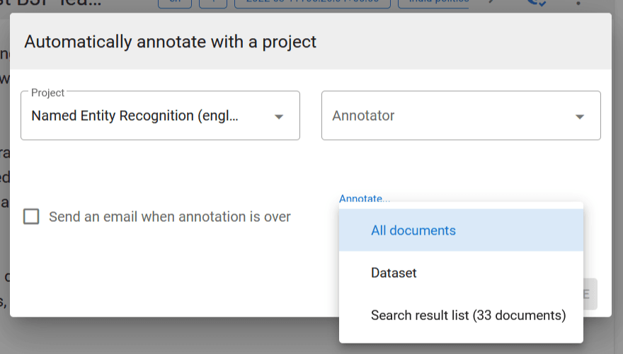This screenshot has width=623, height=354.
Task: Select 'Search result list (33 documents)' option
Action: pos(468,315)
